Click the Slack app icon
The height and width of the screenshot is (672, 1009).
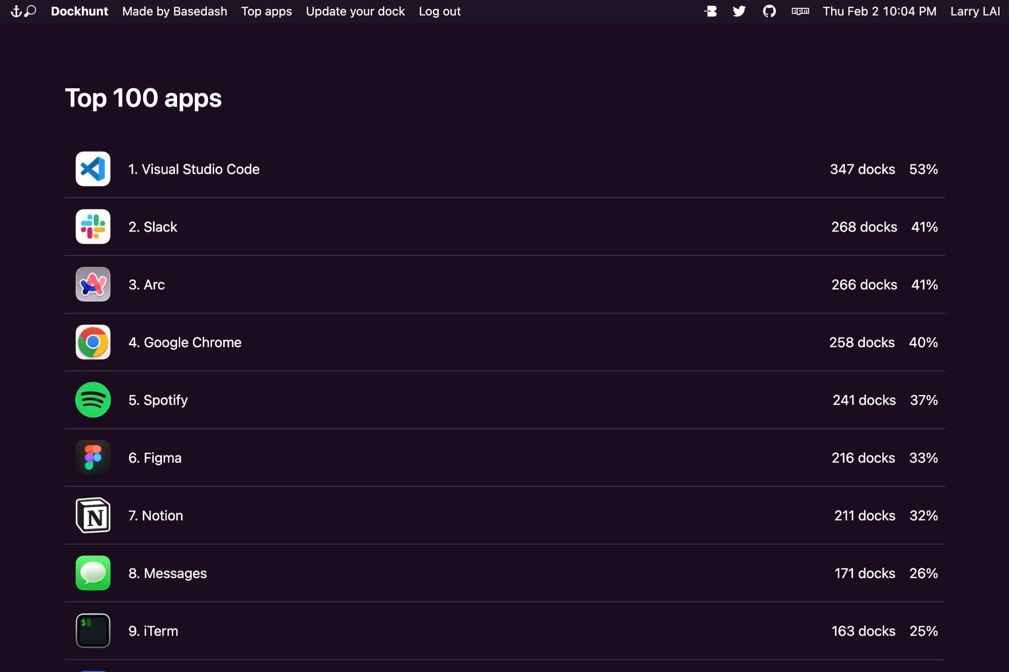[93, 227]
